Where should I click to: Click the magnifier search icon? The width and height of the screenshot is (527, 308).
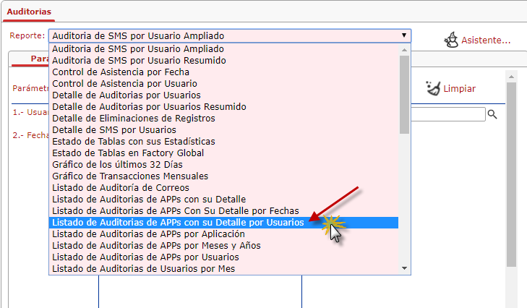coord(492,114)
